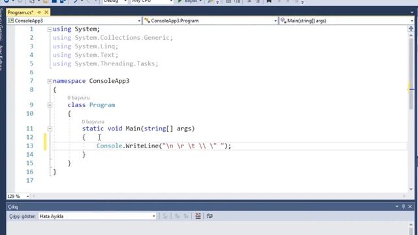Click the horizontal scrollbar left arrow
The height and width of the screenshot is (235, 418).
coord(33,196)
